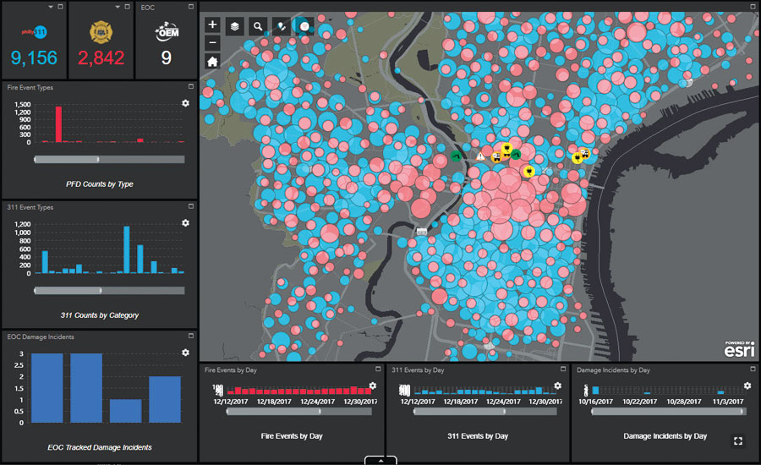Click the lone plug marker below the marker cluster
Image resolution: width=761 pixels, height=465 pixels.
coord(529,171)
